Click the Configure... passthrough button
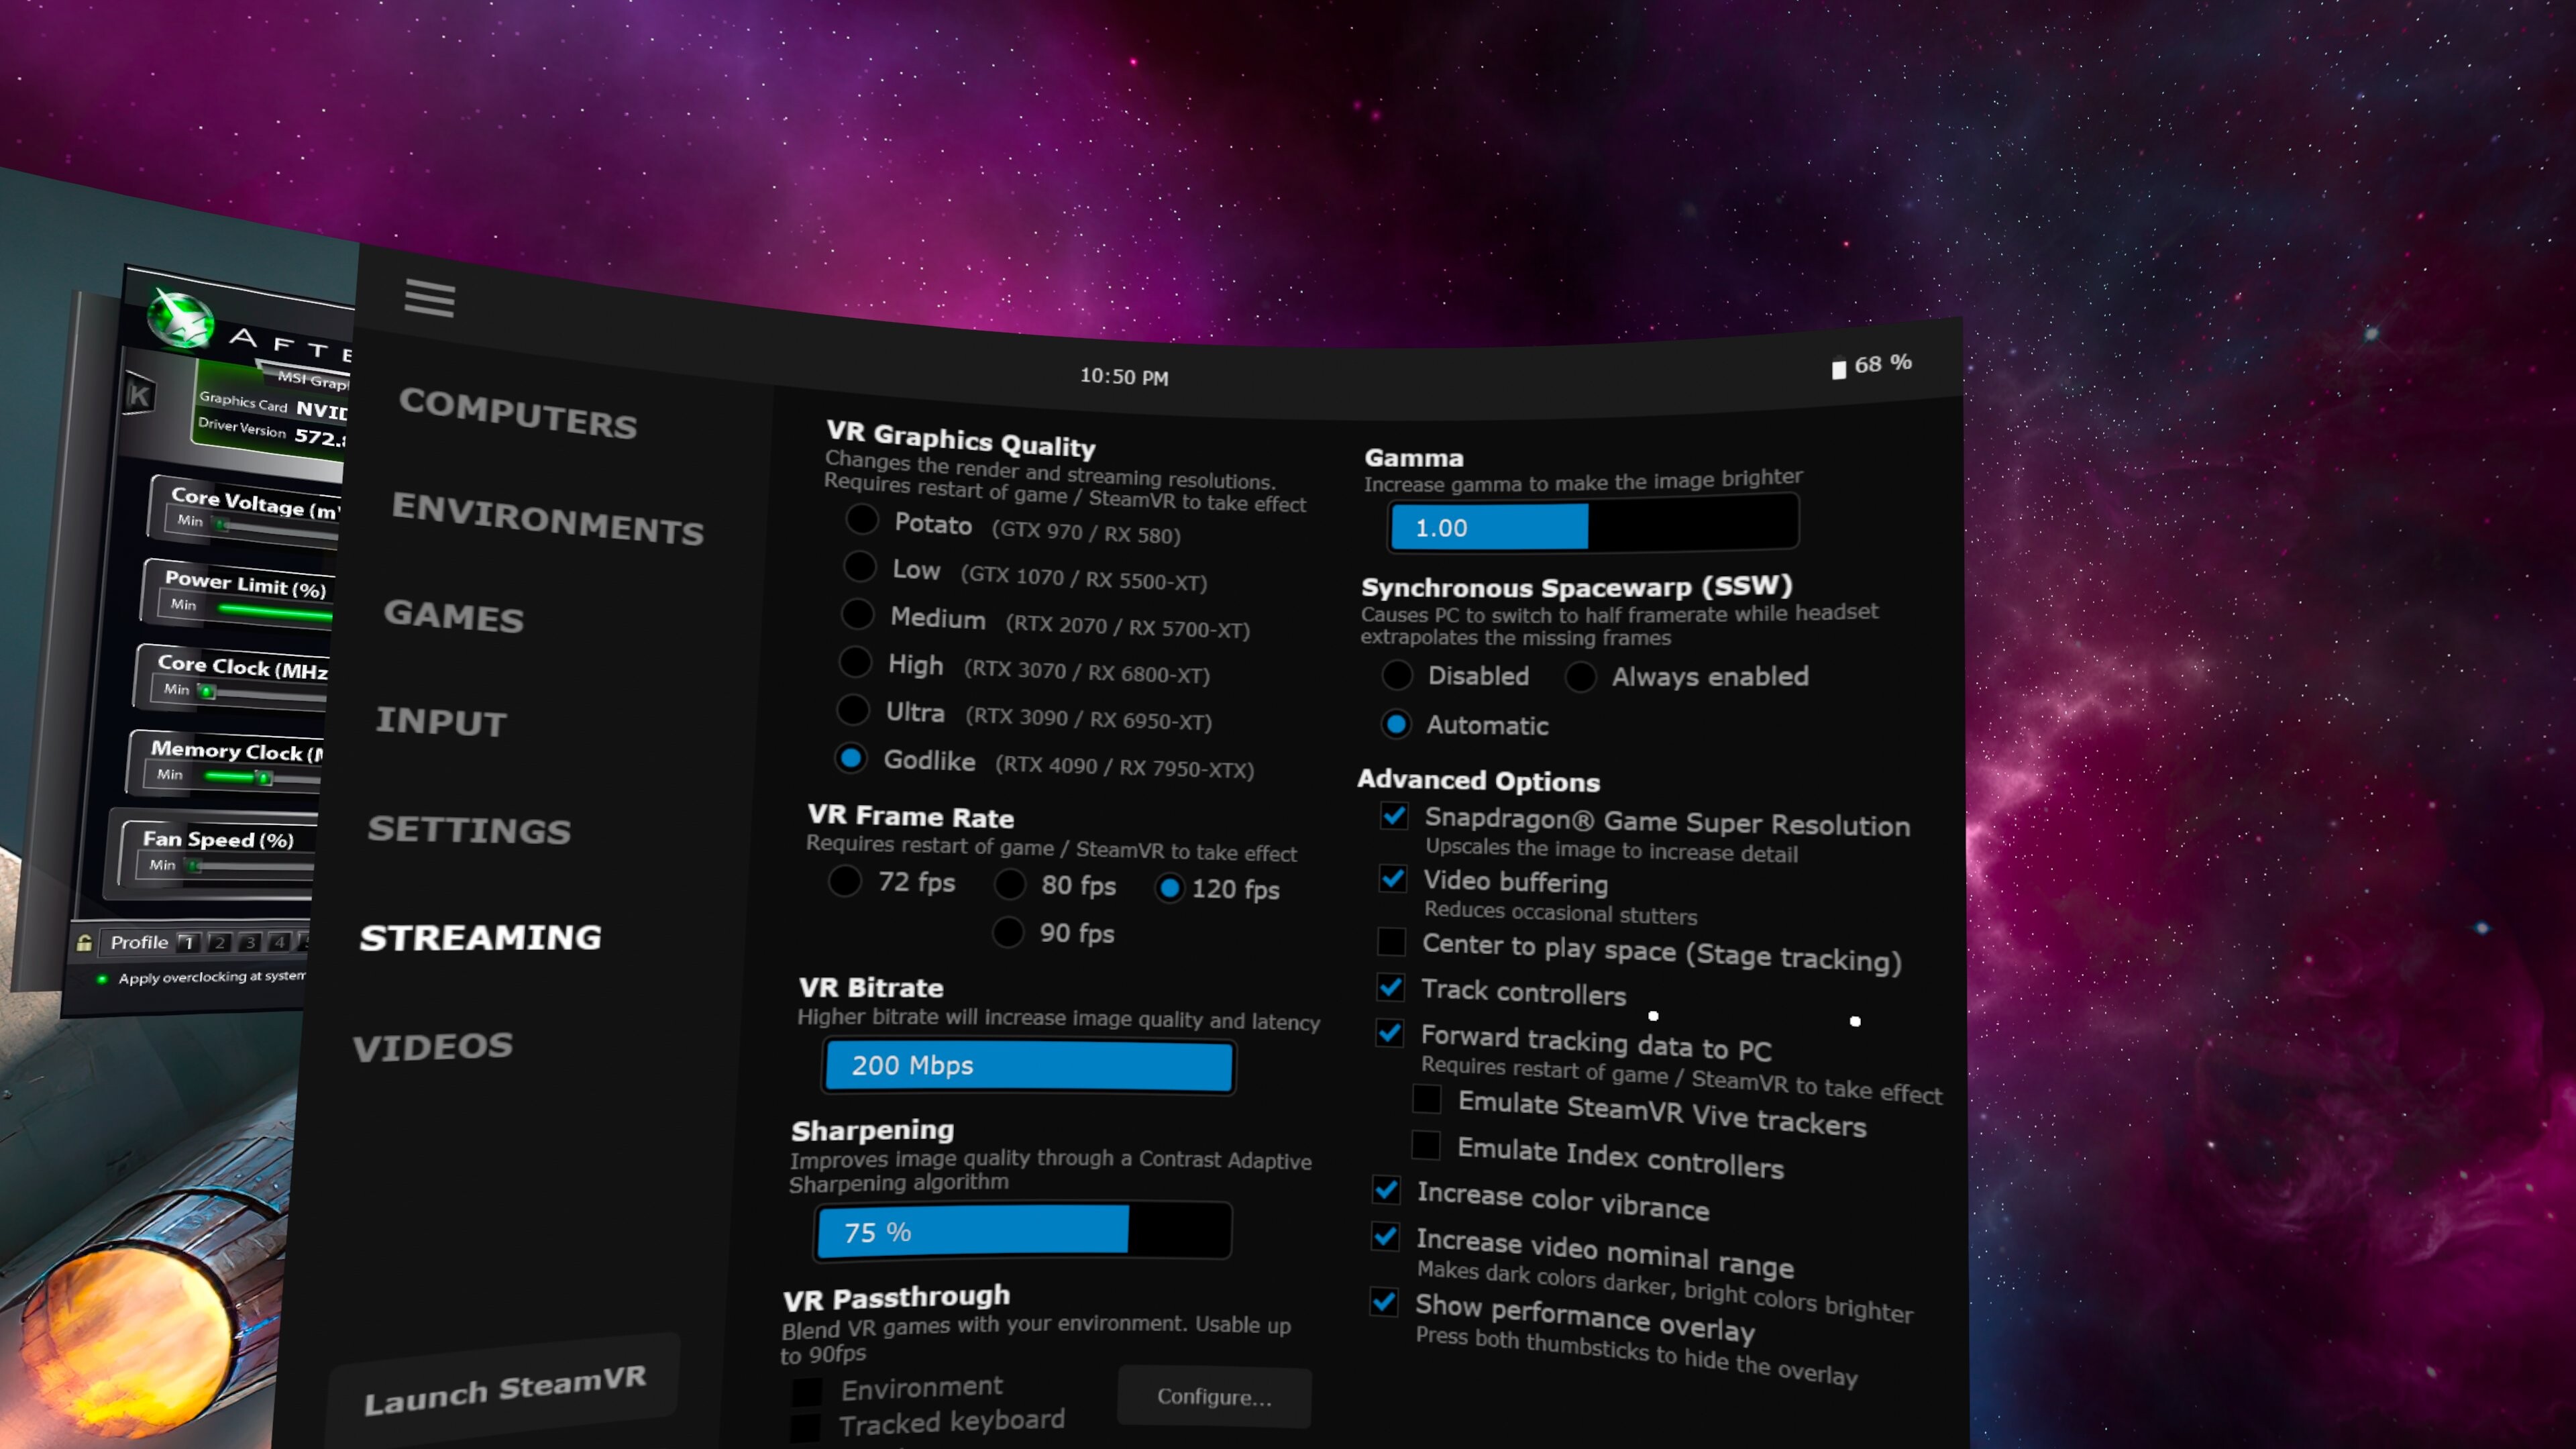Screen dimensions: 2576x1449 click(1214, 1396)
